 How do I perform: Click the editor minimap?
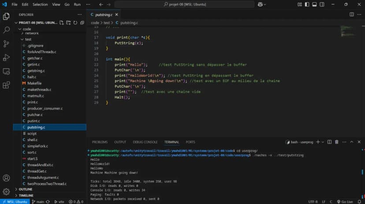(x=349, y=31)
